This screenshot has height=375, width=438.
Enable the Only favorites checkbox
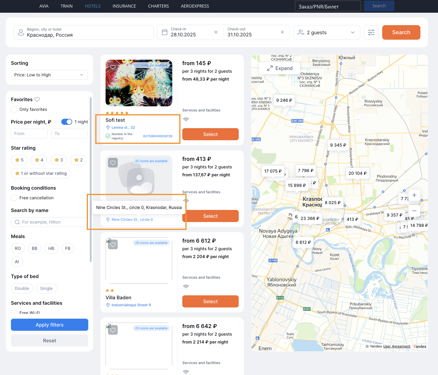[x=14, y=109]
